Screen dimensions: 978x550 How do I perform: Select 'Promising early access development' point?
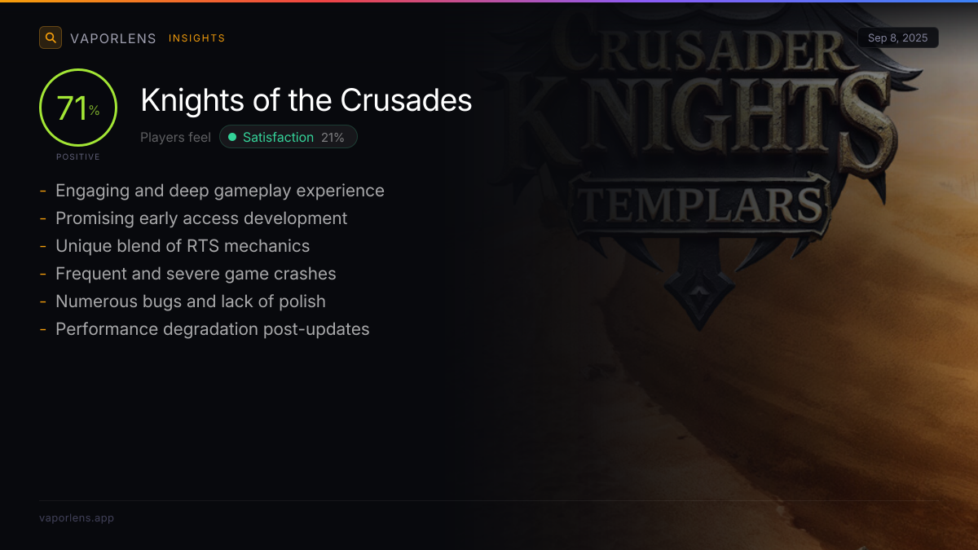pyautogui.click(x=201, y=218)
